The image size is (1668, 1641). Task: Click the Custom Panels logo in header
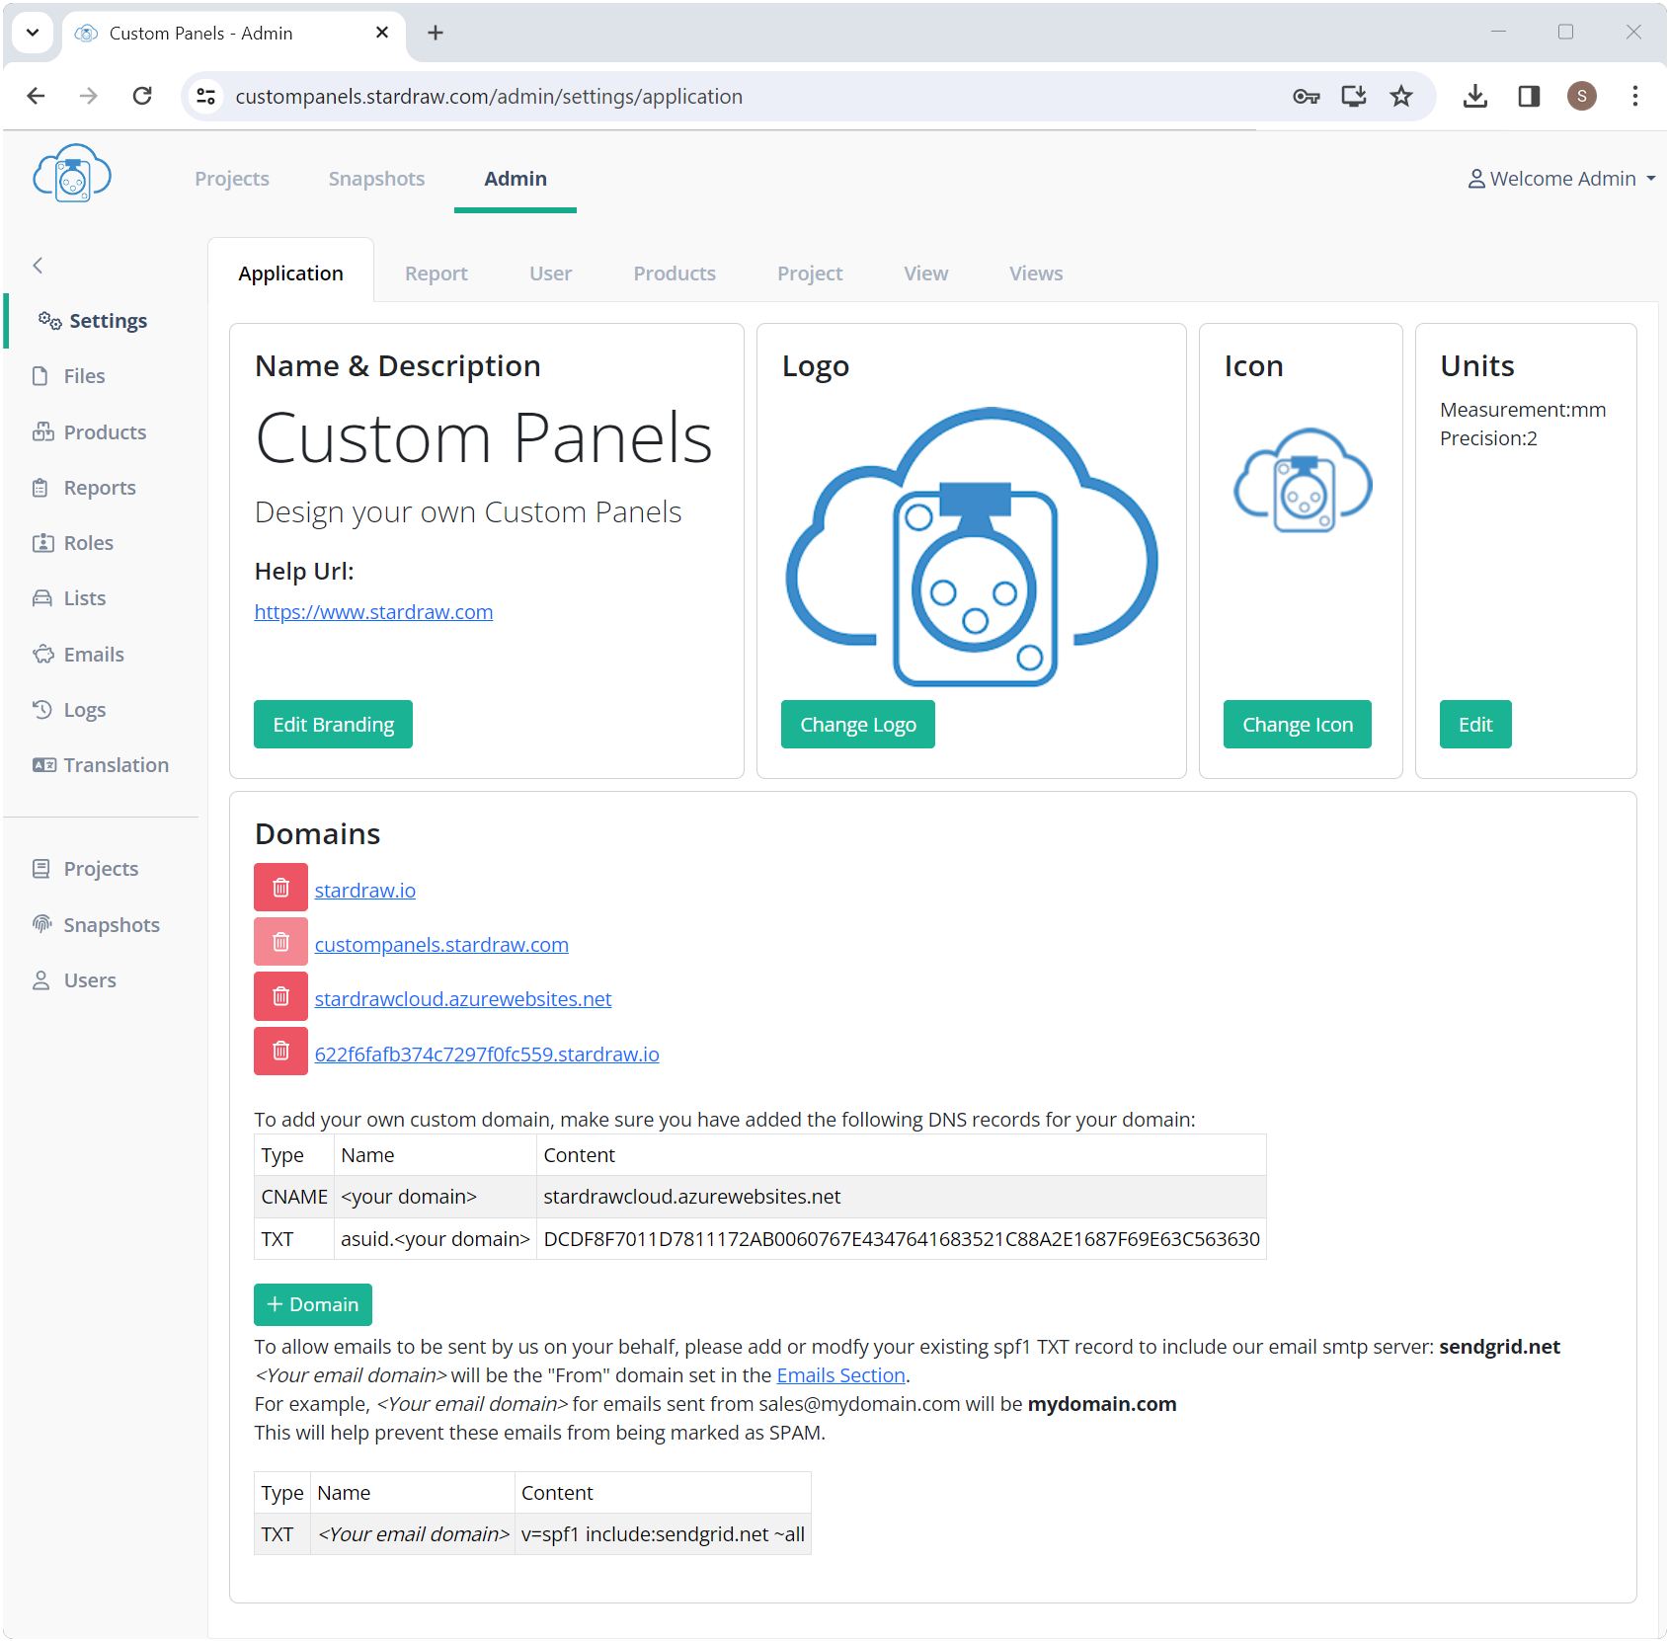tap(72, 175)
